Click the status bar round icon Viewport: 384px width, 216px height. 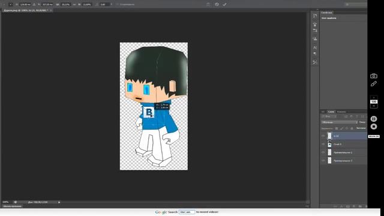pyautogui.click(x=16, y=202)
